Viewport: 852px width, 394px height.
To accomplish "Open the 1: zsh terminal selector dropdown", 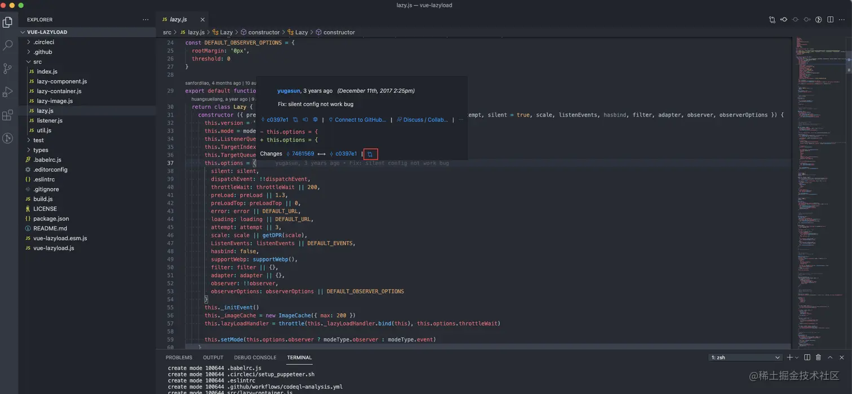I will [745, 357].
